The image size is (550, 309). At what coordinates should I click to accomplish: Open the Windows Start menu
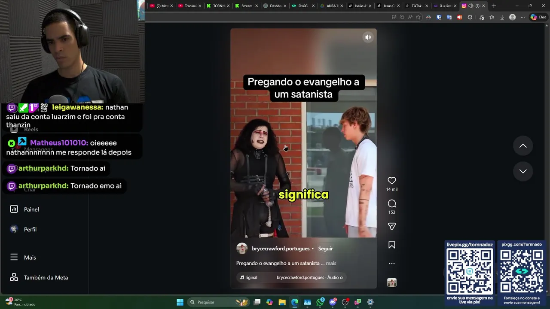(180, 302)
